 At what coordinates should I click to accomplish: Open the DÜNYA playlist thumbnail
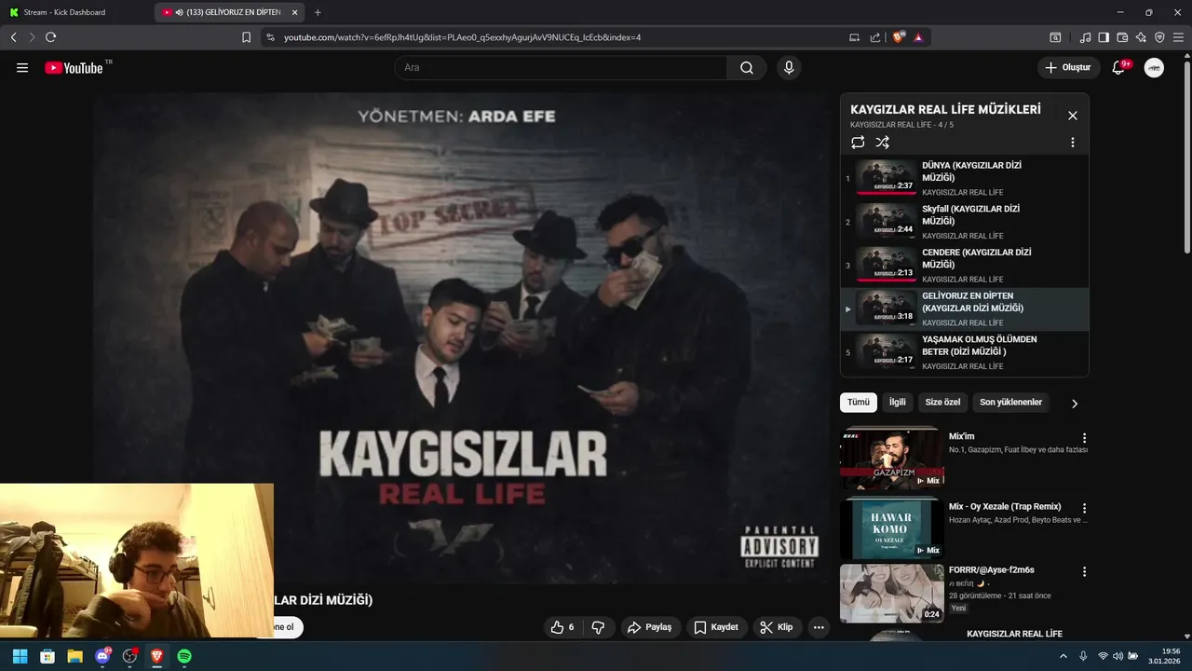coord(886,177)
